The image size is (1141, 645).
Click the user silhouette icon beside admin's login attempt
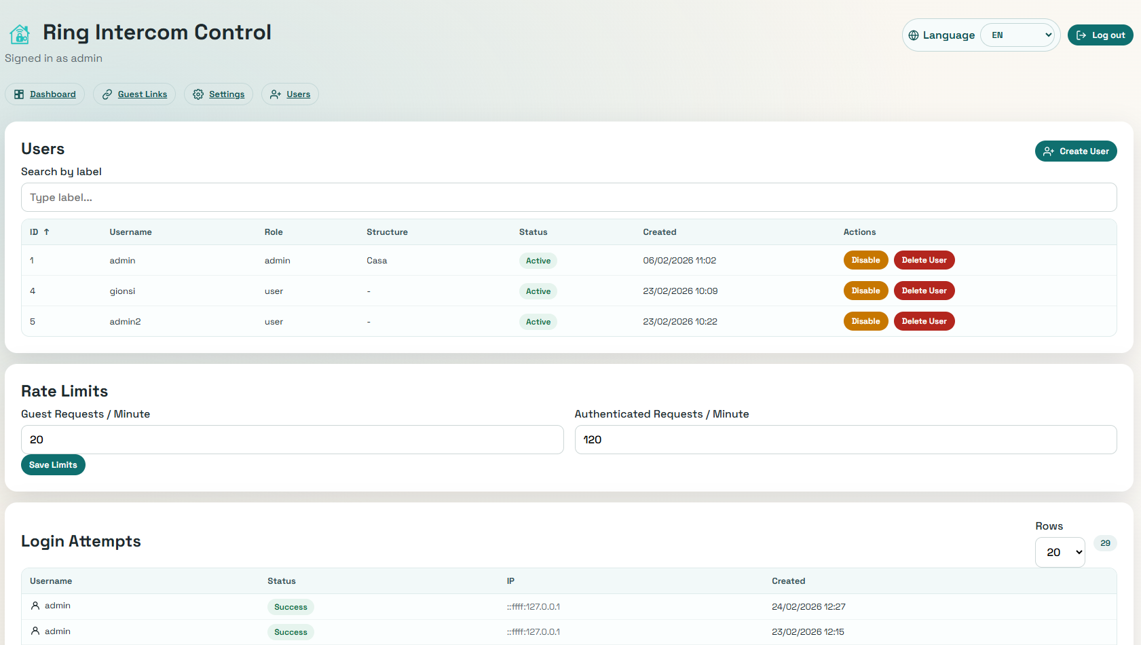36,605
